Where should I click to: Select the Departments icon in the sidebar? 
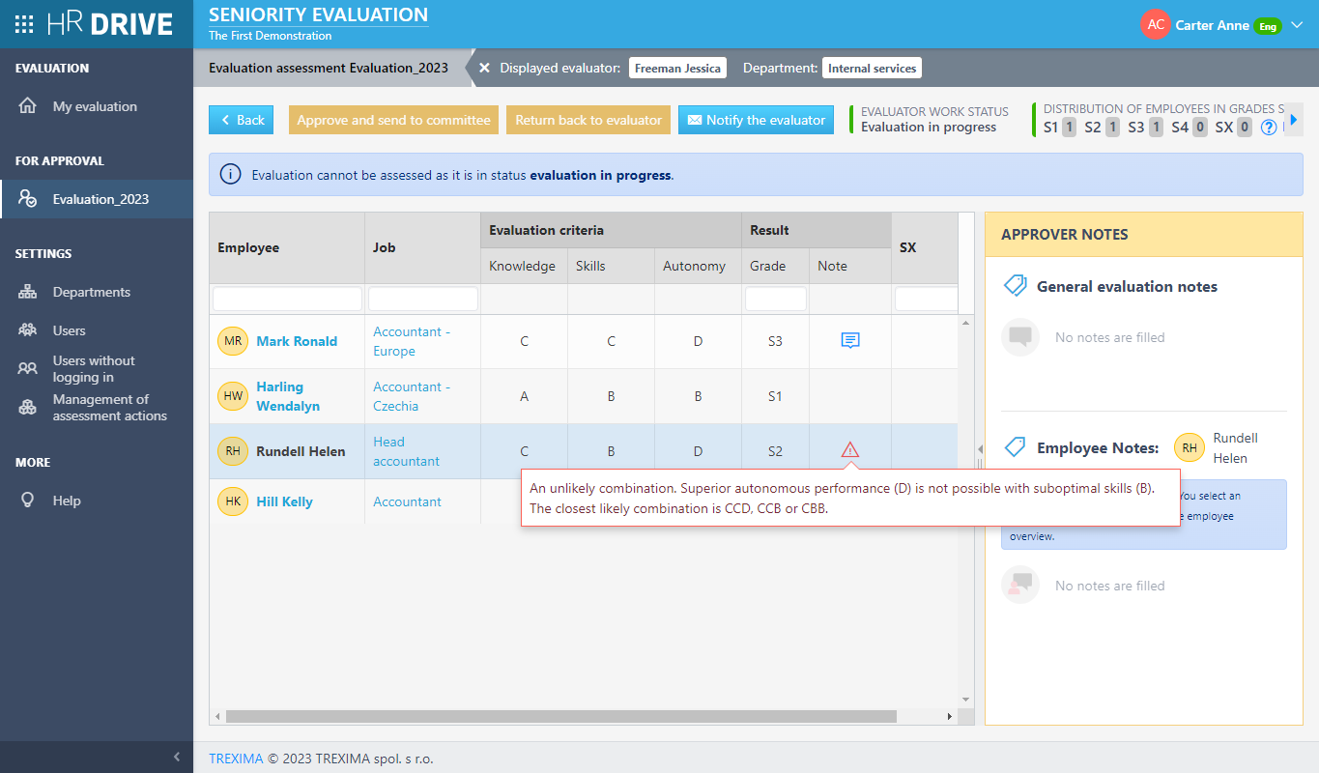[x=33, y=291]
